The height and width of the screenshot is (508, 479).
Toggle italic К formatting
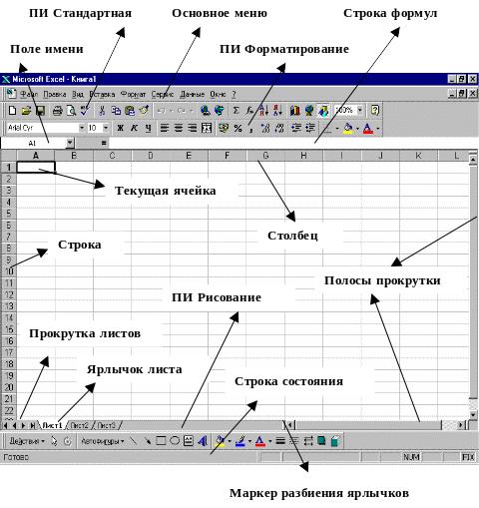134,128
